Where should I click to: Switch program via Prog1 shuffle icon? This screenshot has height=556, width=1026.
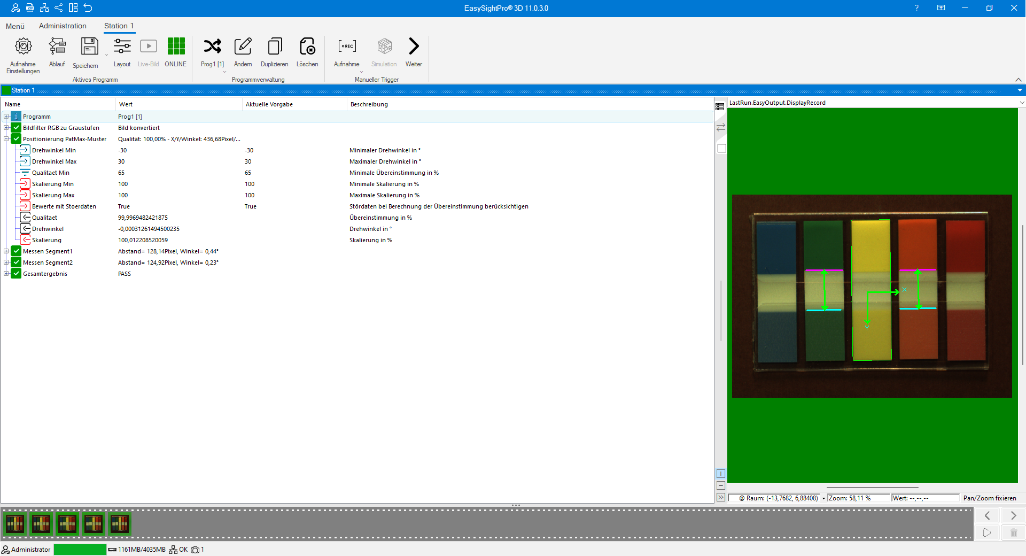(x=212, y=47)
